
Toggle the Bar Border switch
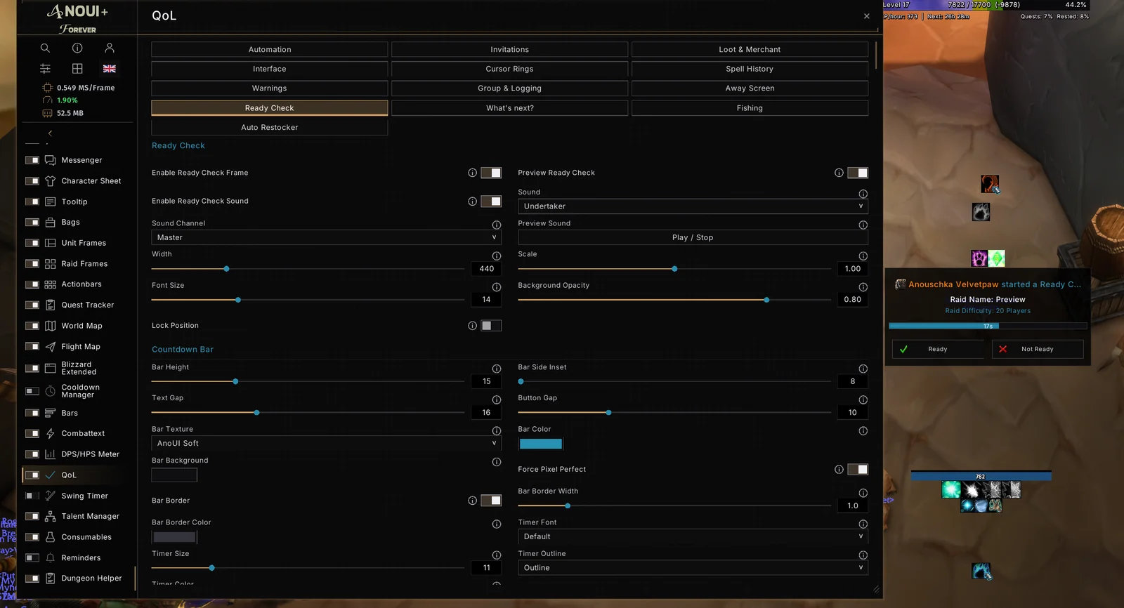point(491,501)
